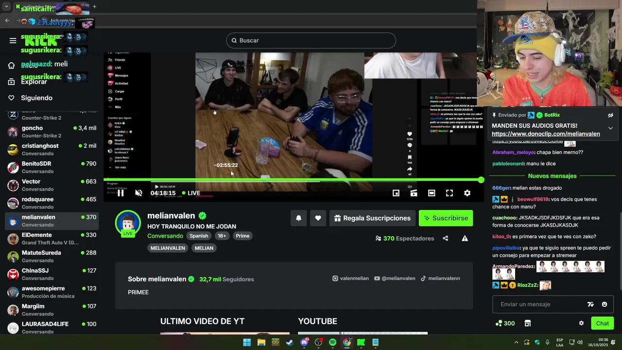Screen dimensions: 622x350
Task: Open goncho's channel in the sidebar
Action: [x=52, y=131]
